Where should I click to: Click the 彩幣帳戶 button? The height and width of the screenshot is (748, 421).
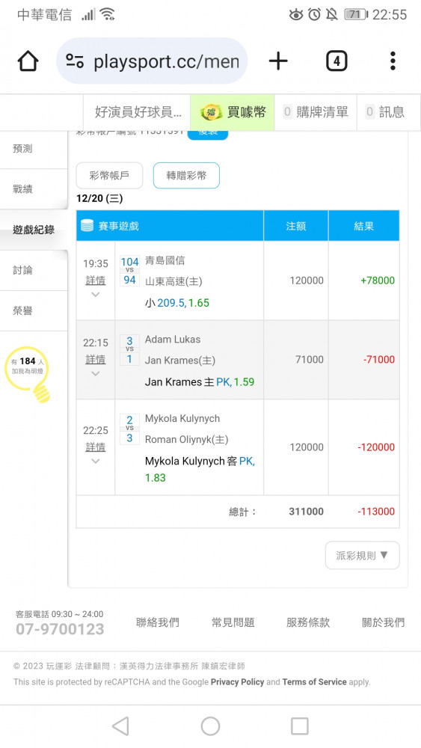click(109, 176)
